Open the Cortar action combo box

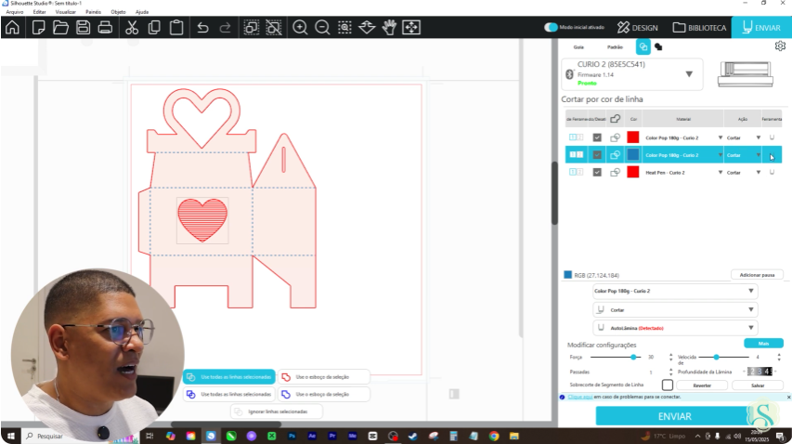pos(675,309)
